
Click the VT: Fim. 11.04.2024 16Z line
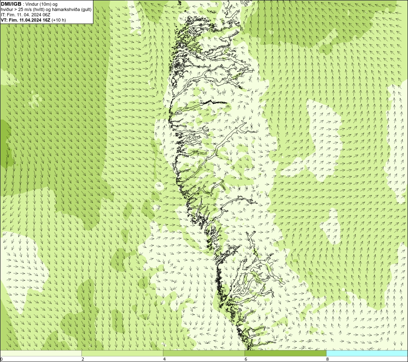26,20
